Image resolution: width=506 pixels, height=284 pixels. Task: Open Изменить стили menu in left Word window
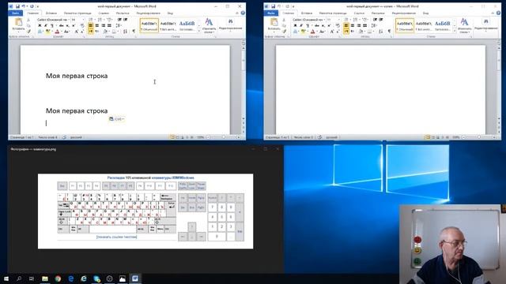click(x=209, y=25)
